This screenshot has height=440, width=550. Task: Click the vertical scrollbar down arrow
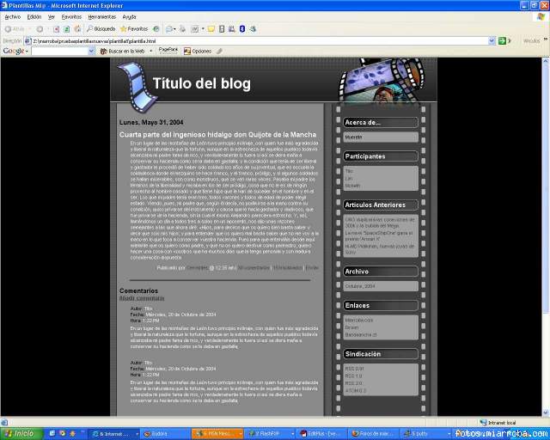click(x=546, y=412)
